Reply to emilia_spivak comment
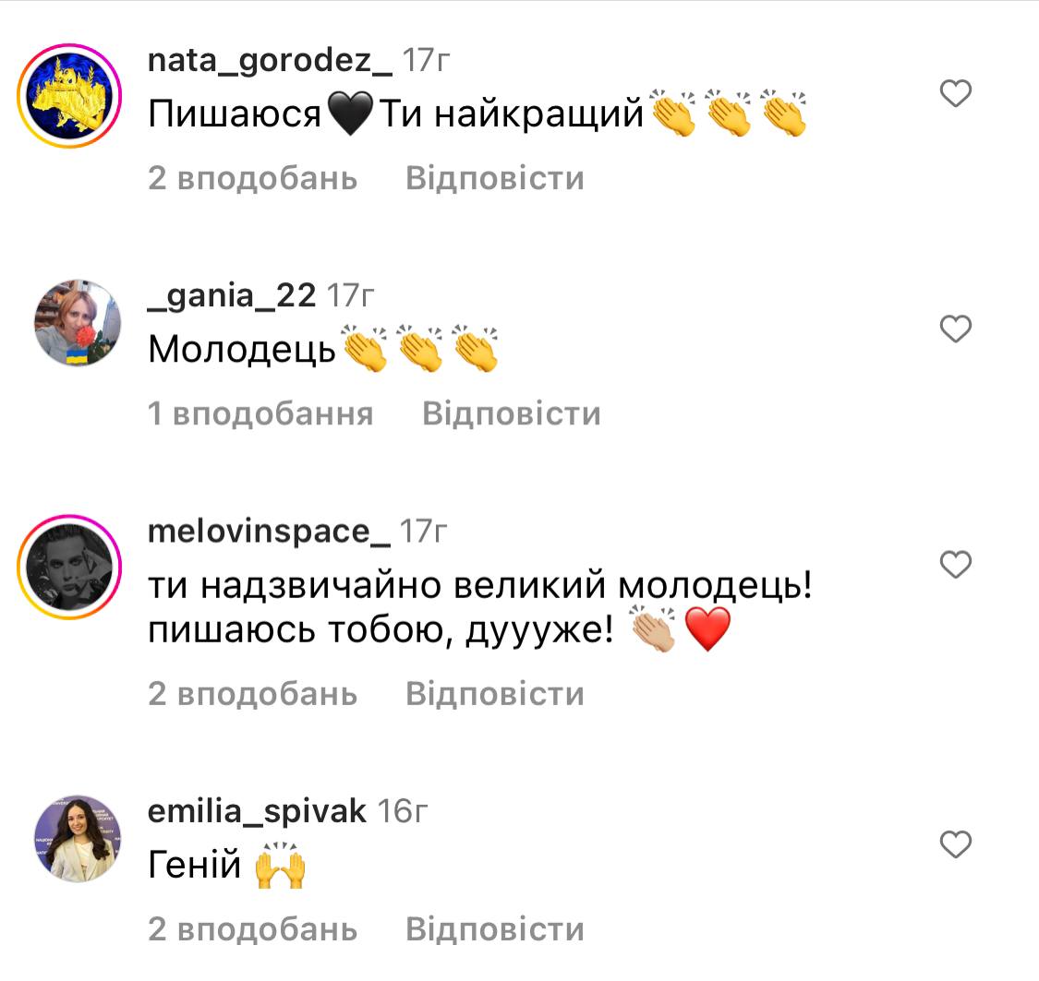The image size is (1039, 981). pyautogui.click(x=495, y=929)
